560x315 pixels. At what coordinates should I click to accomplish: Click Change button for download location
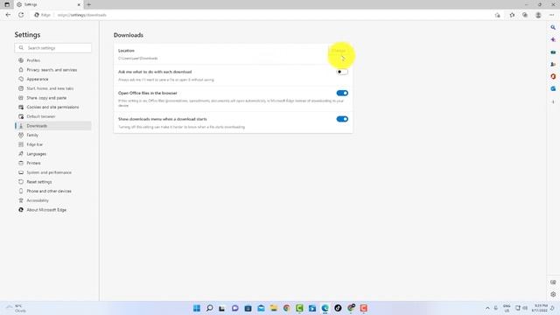pyautogui.click(x=339, y=51)
